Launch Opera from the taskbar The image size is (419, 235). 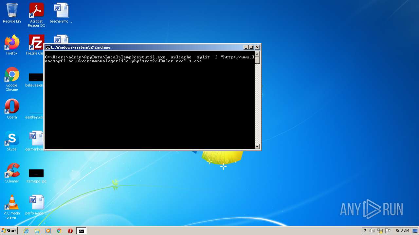(x=70, y=231)
